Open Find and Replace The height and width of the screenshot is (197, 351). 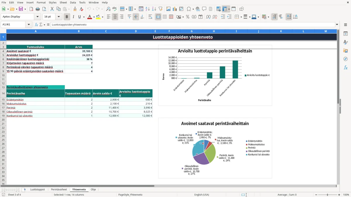pyautogui.click(x=108, y=9)
